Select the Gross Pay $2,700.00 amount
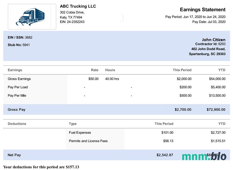 click(x=183, y=110)
